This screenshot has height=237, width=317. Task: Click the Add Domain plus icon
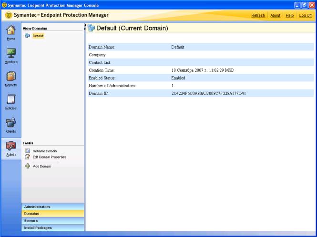[28, 166]
